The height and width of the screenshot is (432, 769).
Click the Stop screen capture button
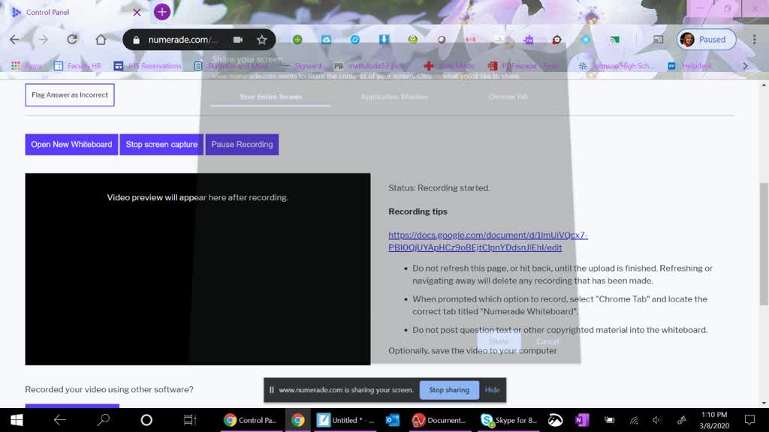(161, 145)
